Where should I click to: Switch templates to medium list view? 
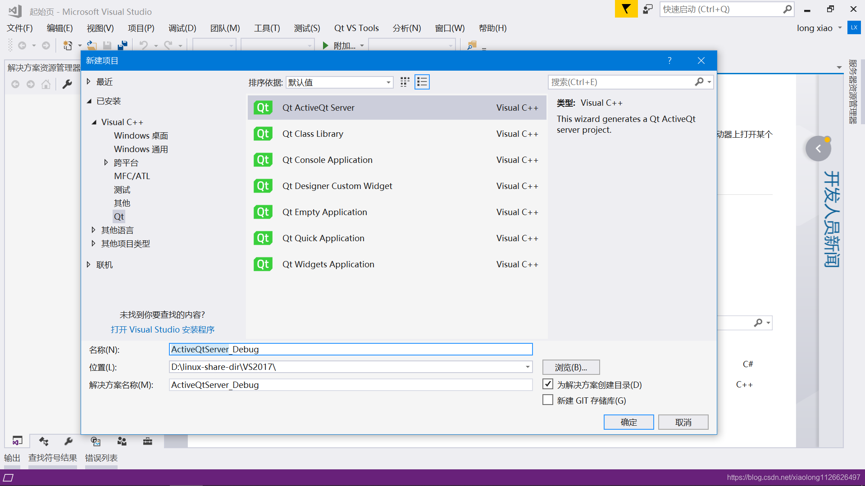click(422, 82)
